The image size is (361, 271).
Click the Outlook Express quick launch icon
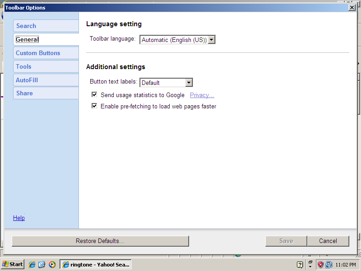coord(42,265)
